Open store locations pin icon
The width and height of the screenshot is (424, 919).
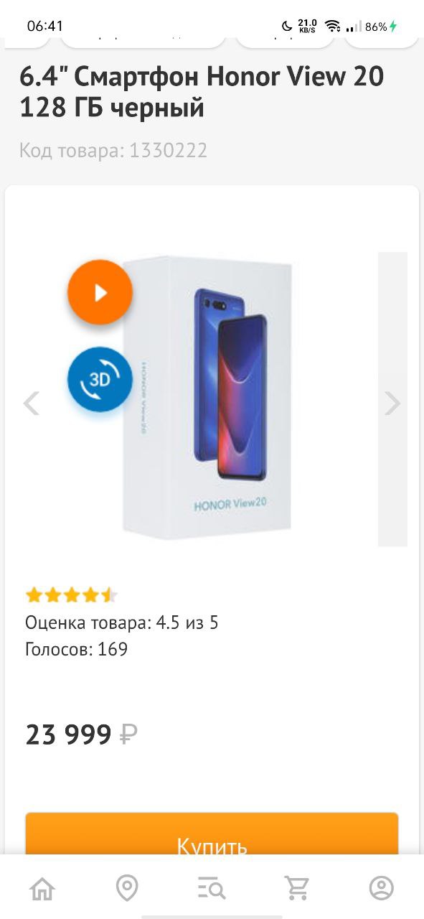pyautogui.click(x=127, y=888)
